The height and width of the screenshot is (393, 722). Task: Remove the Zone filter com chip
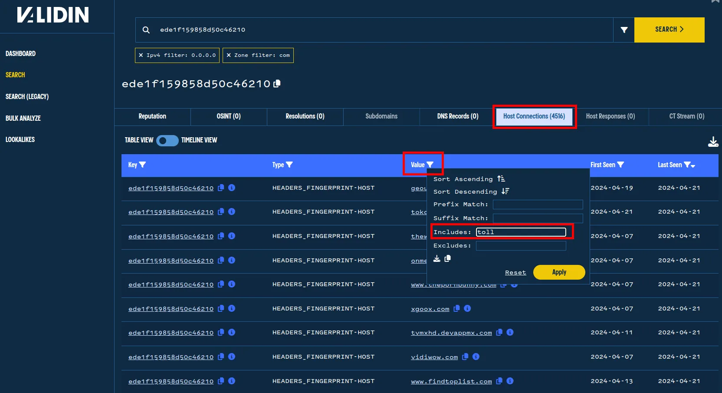tap(229, 55)
